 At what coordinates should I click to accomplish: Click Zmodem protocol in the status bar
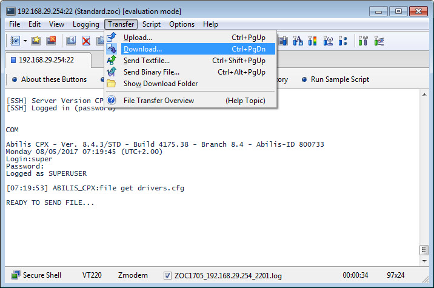point(133,276)
